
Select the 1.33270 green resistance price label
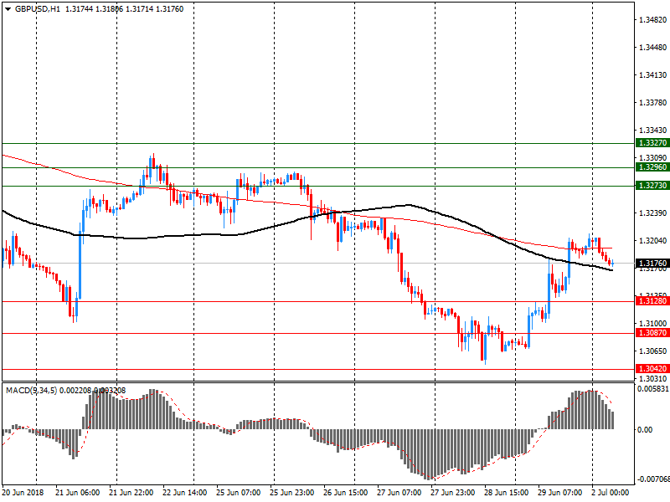coord(652,143)
